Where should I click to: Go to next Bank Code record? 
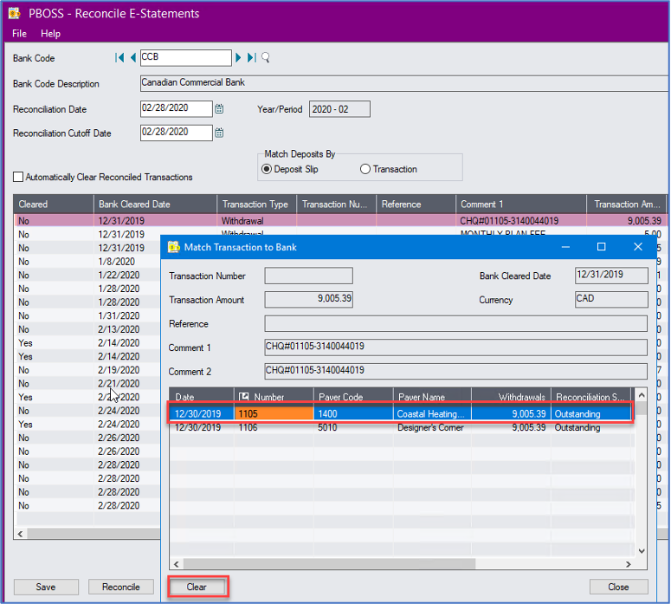point(238,57)
